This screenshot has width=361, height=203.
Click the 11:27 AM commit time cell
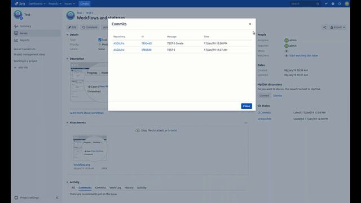215,50
